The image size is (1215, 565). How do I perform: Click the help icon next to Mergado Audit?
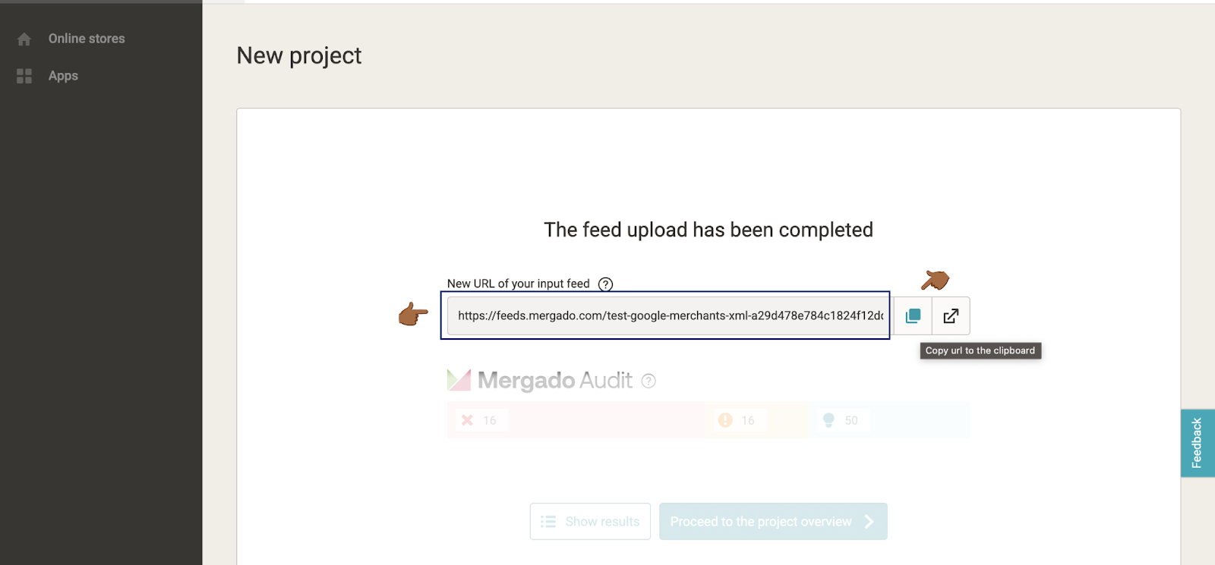[x=649, y=381]
